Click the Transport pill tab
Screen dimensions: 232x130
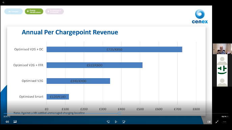[14, 11]
